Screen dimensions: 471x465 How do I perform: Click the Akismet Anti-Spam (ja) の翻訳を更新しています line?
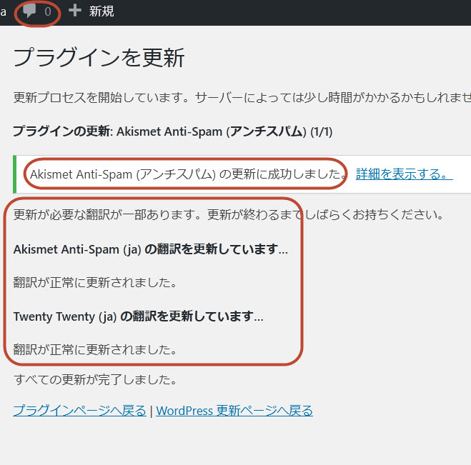[151, 249]
